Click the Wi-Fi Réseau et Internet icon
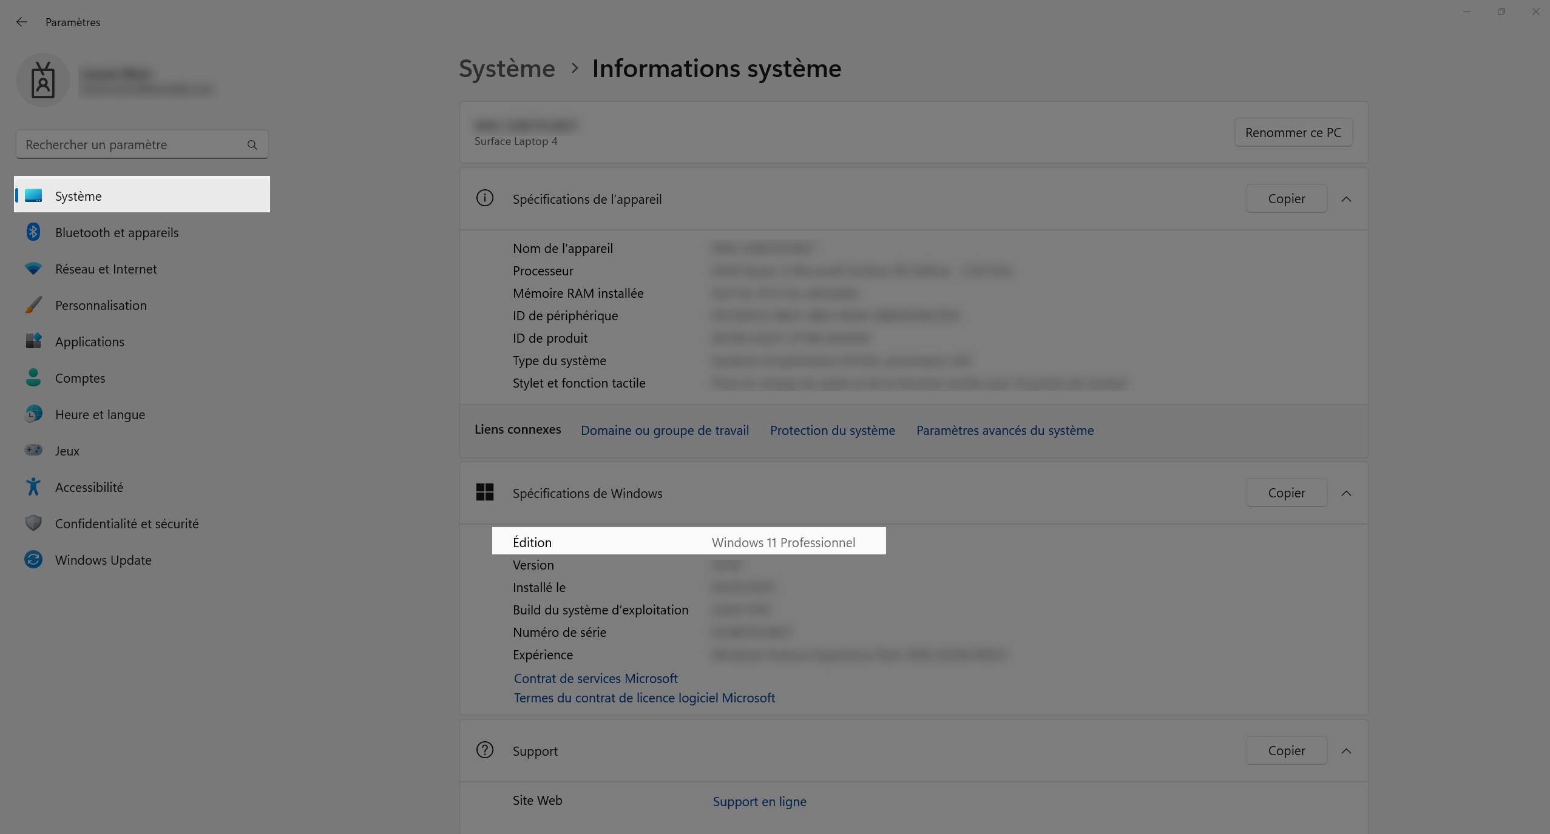 (x=33, y=269)
